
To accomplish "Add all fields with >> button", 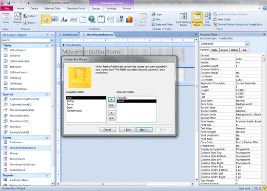I will point(111,105).
